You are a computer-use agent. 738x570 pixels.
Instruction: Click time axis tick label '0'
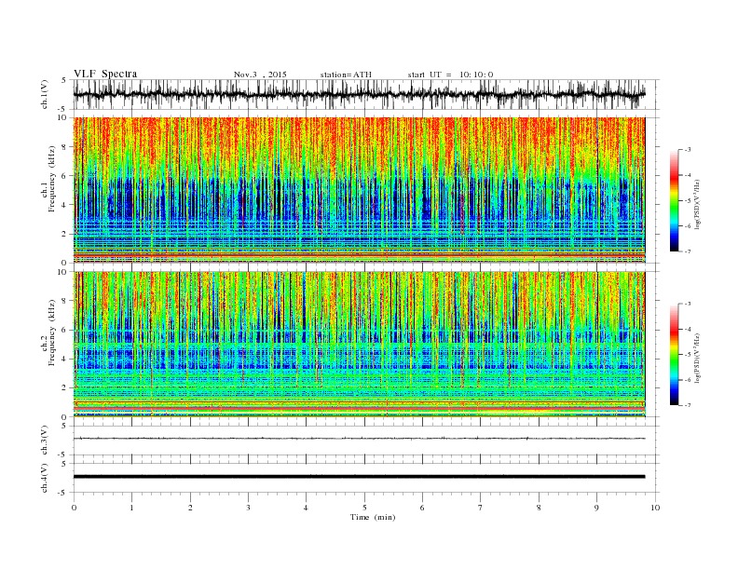[74, 508]
